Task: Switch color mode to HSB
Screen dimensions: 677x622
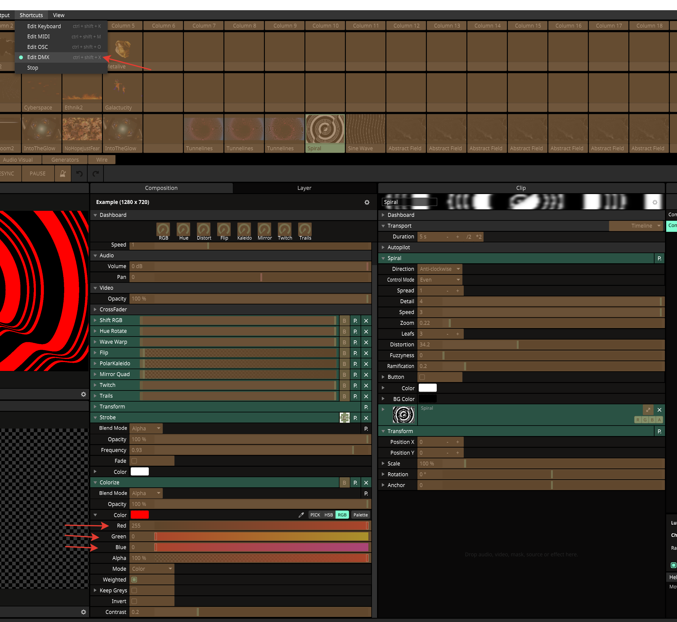Action: point(328,515)
